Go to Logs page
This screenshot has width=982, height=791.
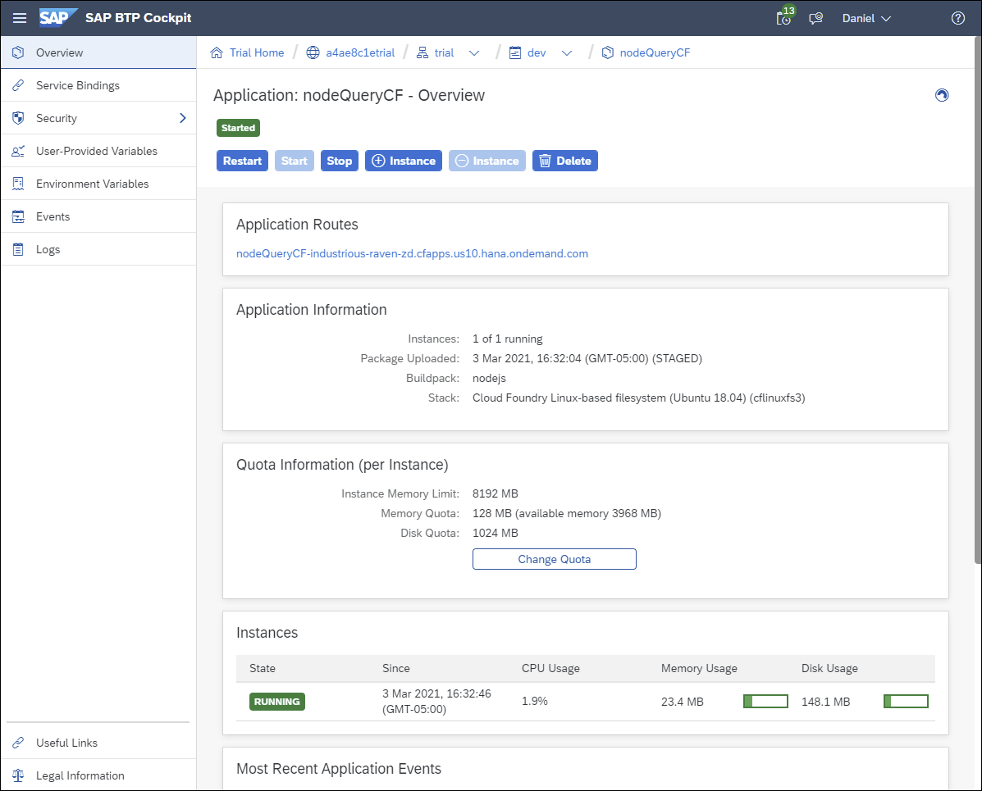(x=98, y=249)
